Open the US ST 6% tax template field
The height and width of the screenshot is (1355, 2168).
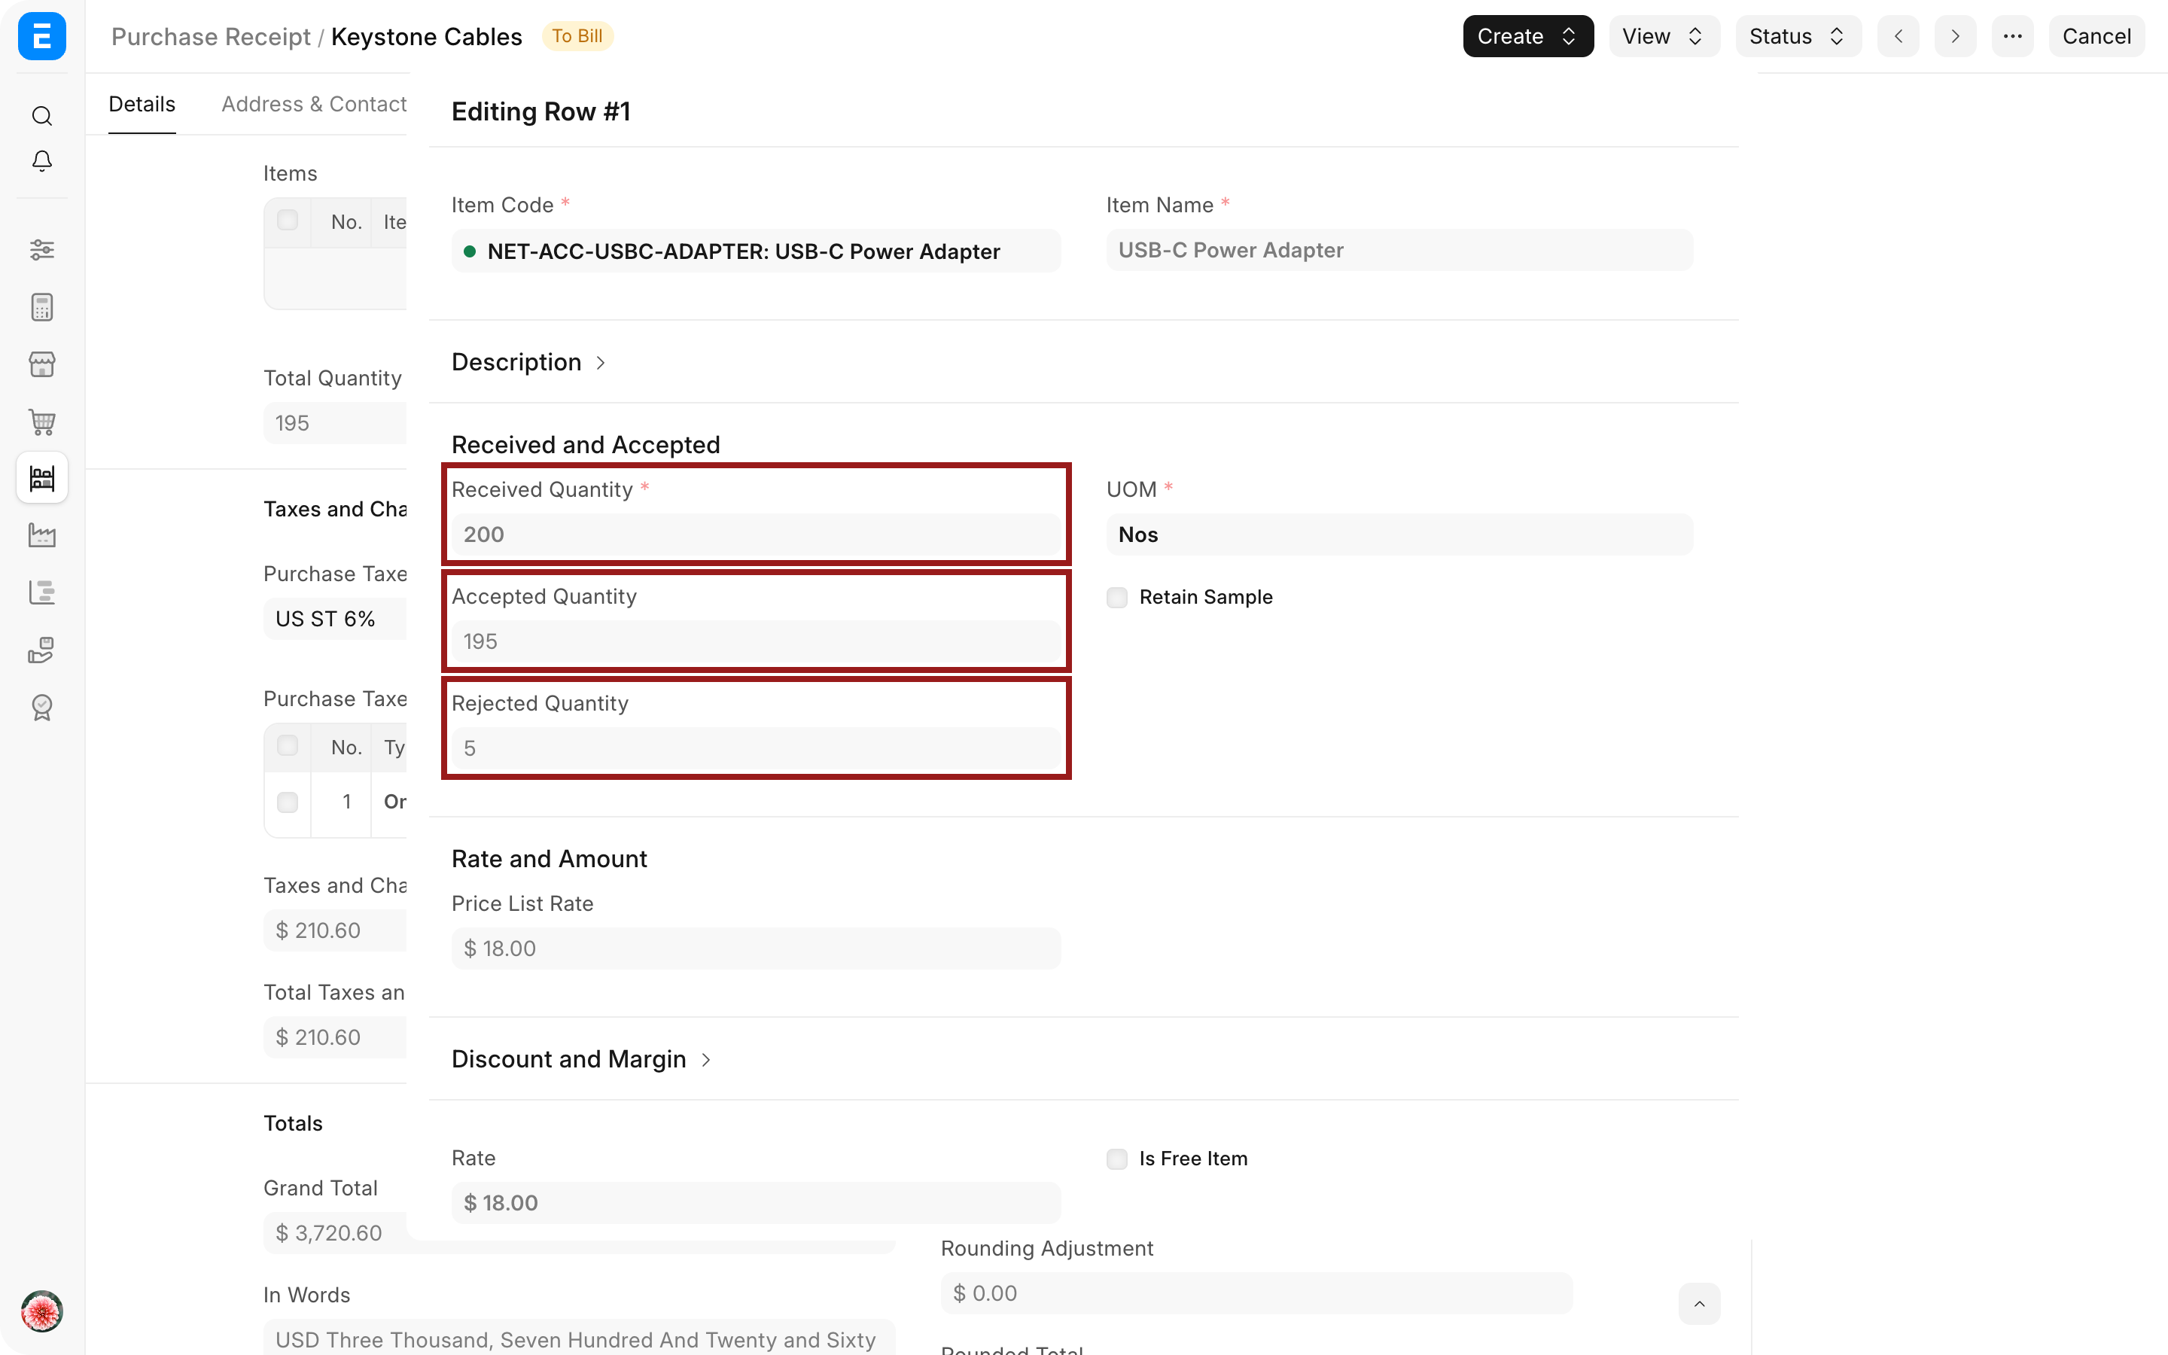pyautogui.click(x=335, y=620)
